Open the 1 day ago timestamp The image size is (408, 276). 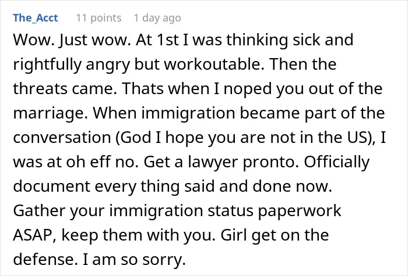[x=157, y=18]
